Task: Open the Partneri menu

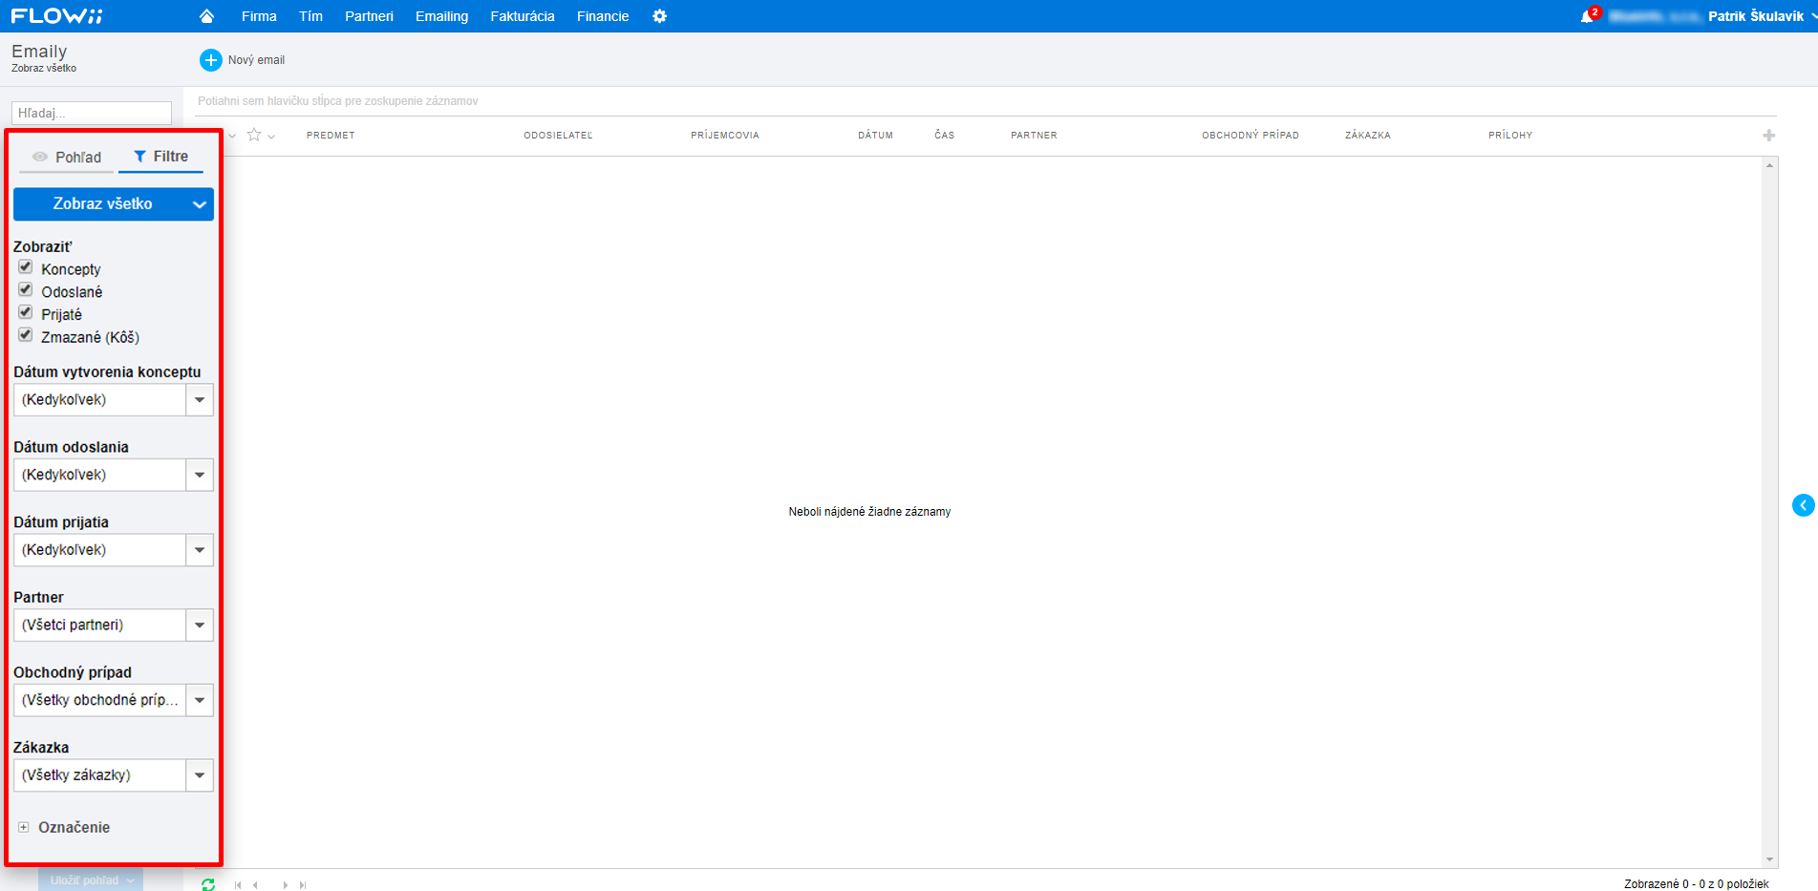Action: pos(369,16)
